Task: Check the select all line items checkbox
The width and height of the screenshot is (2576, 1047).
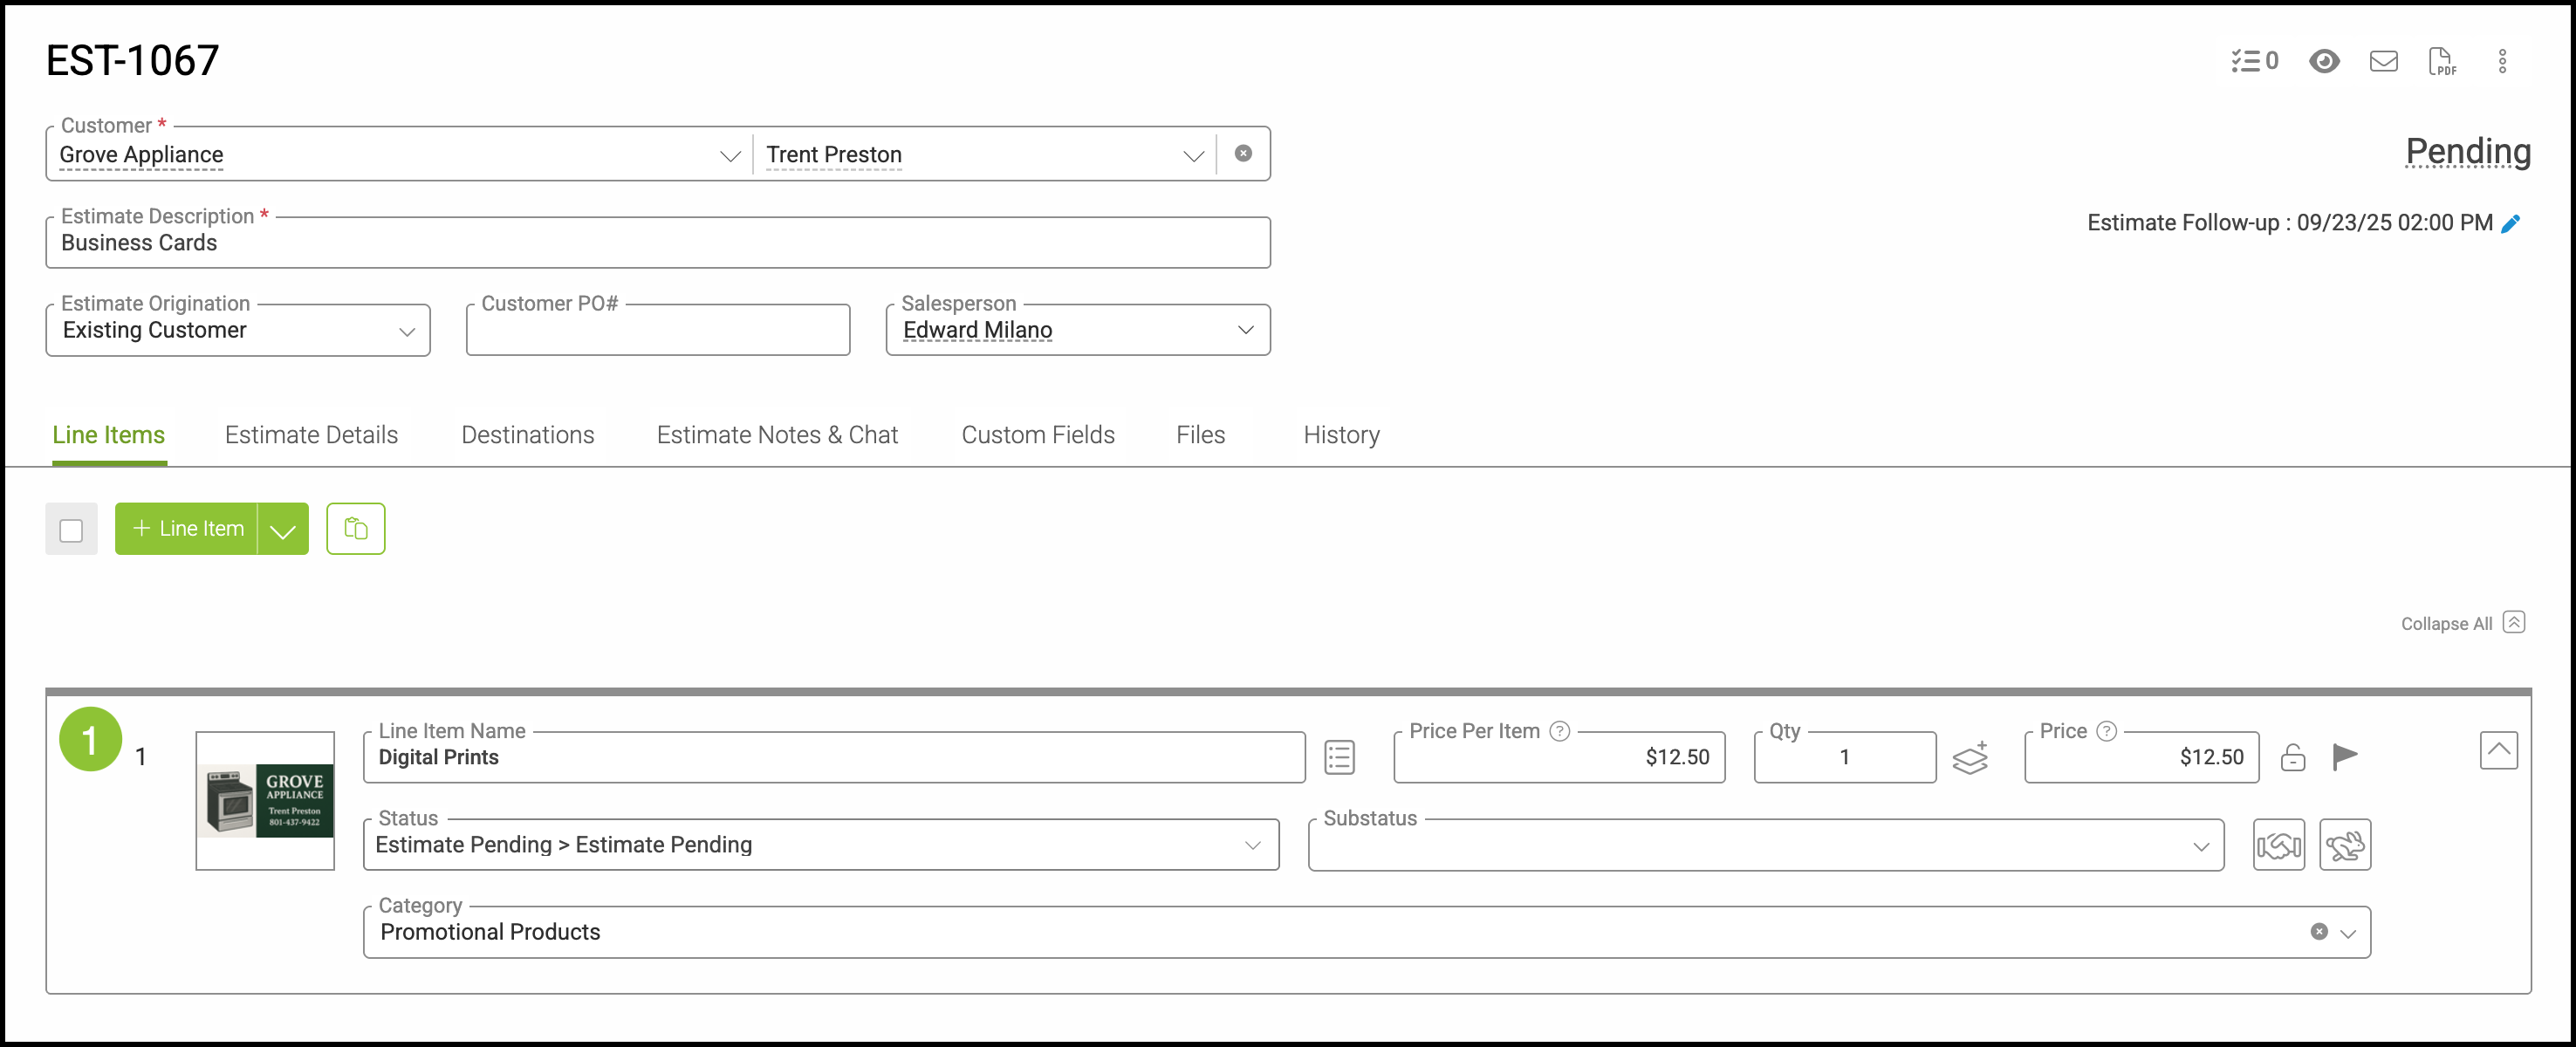Action: click(x=71, y=530)
